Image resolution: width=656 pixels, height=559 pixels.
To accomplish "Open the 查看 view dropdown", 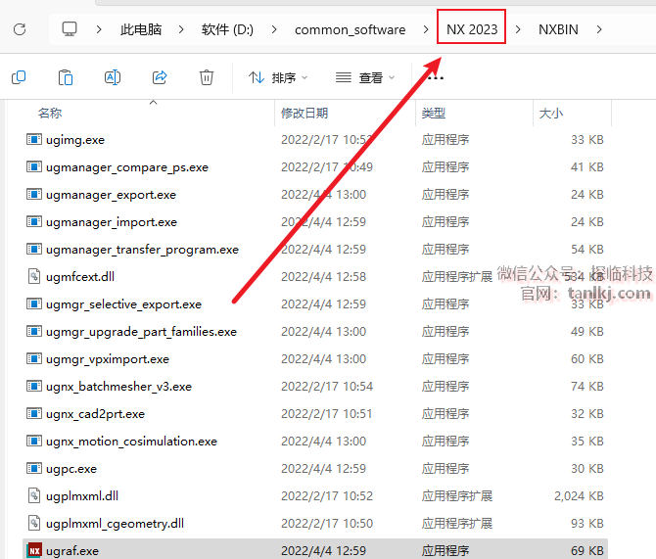I will pos(365,77).
